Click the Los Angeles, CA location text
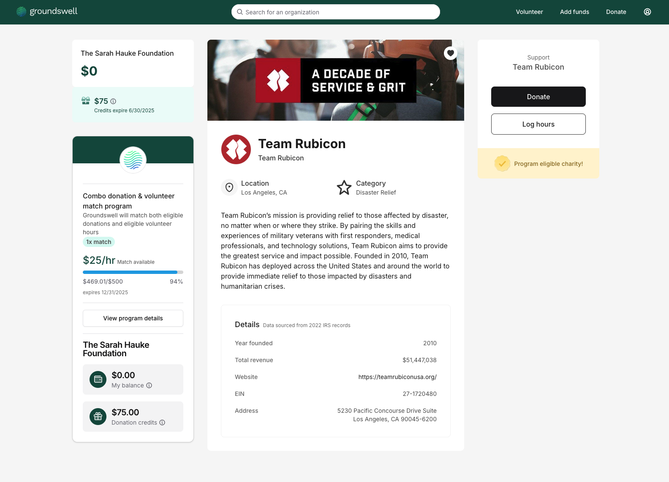This screenshot has height=482, width=669. coord(264,192)
